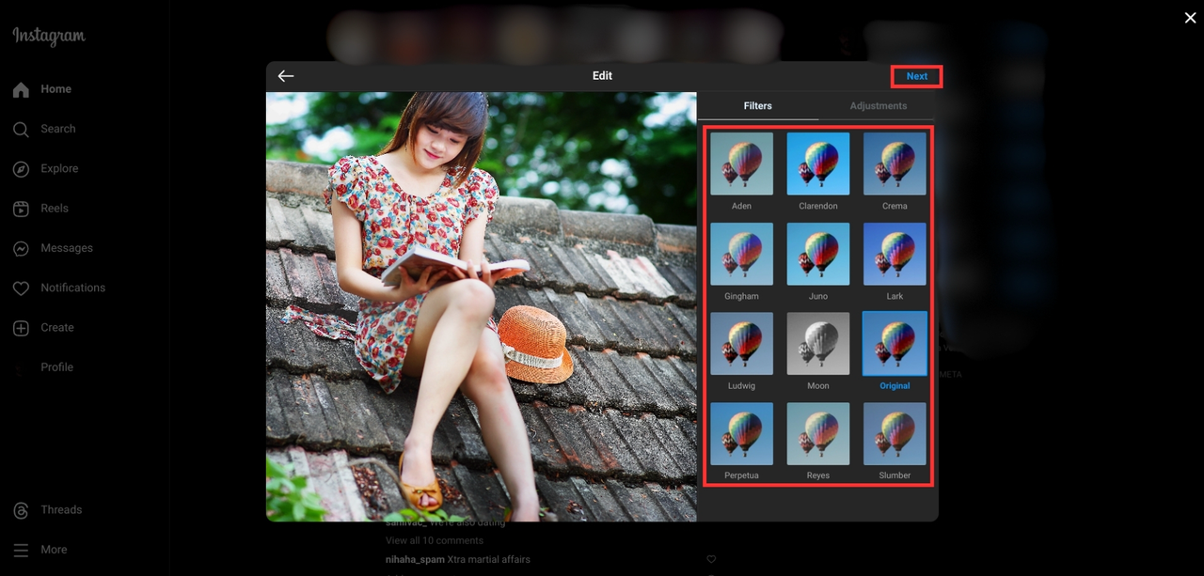Select the Original filter thumbnail
This screenshot has width=1204, height=576.
(895, 344)
